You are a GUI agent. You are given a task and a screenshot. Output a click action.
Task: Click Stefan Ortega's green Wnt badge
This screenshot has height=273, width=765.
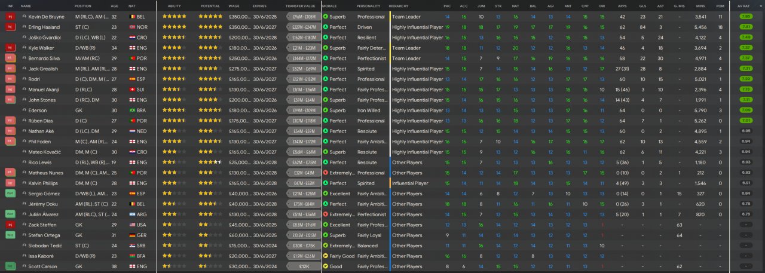(10, 235)
